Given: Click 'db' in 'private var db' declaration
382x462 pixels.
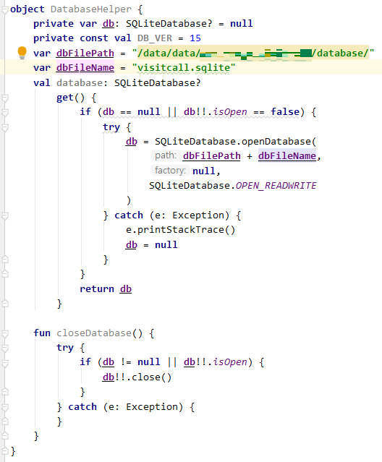Looking at the screenshot, I should point(109,24).
